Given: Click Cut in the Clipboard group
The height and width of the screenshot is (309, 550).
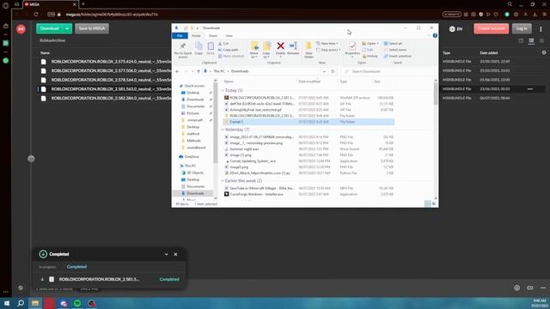Looking at the screenshot, I should pos(223,44).
